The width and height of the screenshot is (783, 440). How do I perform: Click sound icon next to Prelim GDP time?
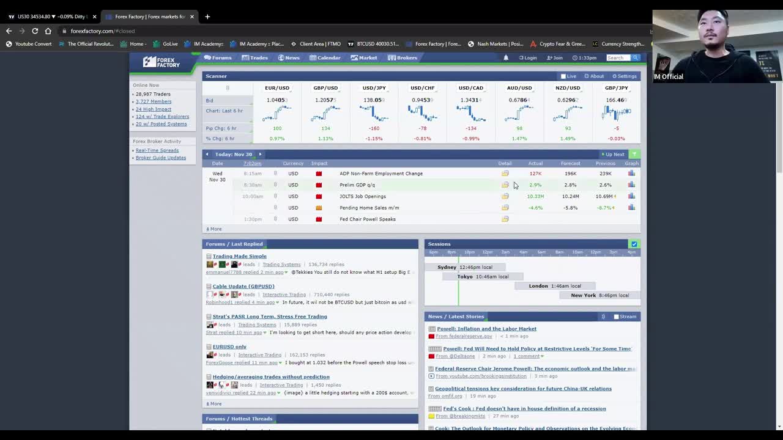[x=275, y=185]
